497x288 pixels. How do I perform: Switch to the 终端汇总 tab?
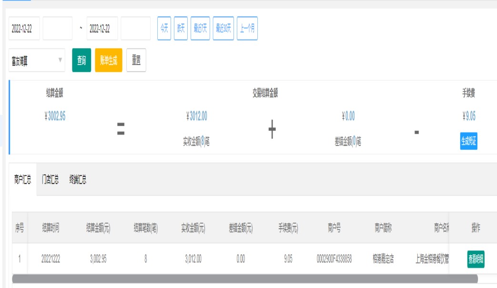(x=78, y=179)
